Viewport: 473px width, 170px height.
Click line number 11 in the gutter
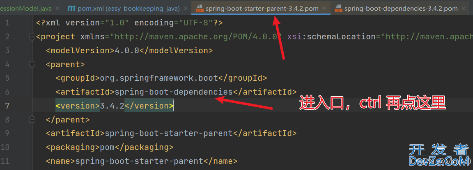pos(6,161)
